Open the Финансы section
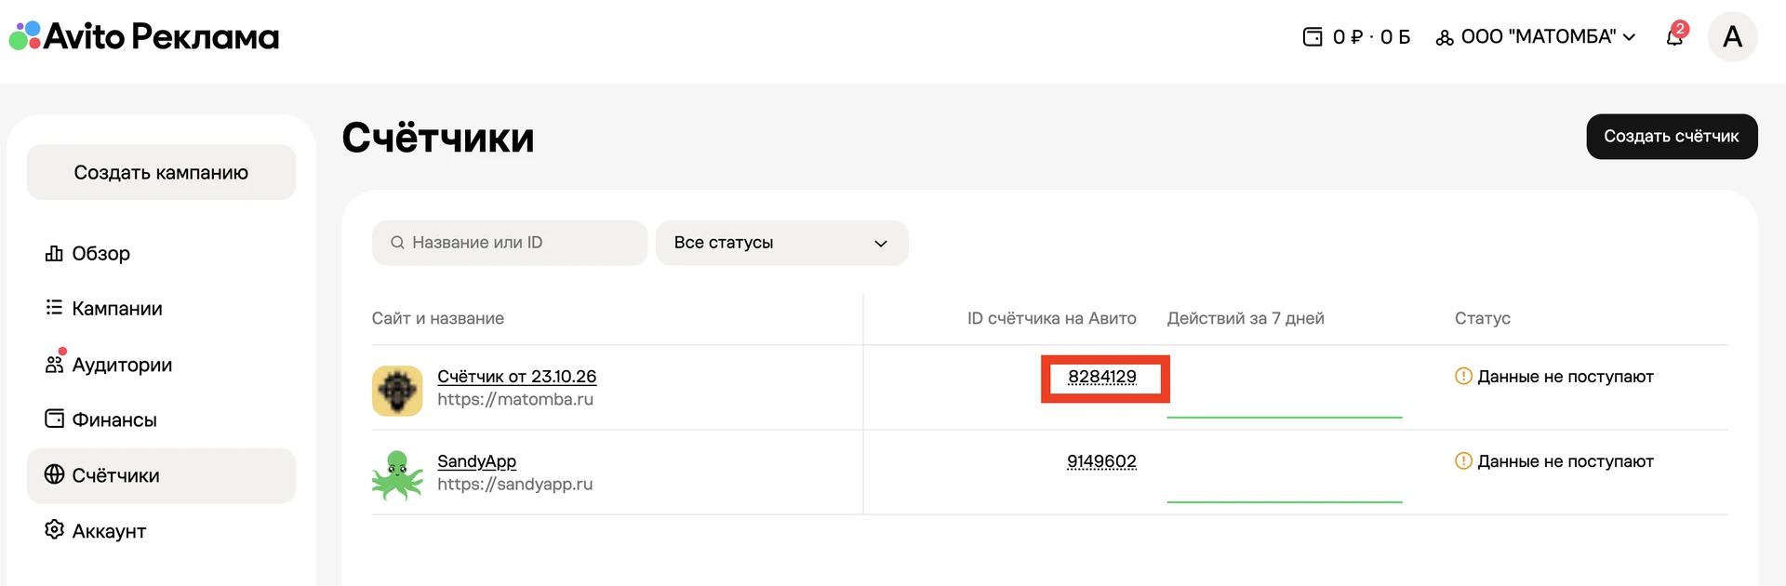The width and height of the screenshot is (1786, 586). [x=161, y=420]
